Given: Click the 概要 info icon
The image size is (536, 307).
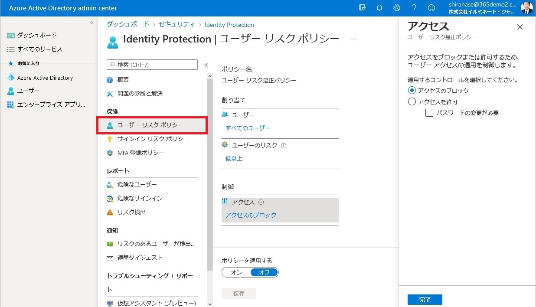Looking at the screenshot, I should coord(110,80).
